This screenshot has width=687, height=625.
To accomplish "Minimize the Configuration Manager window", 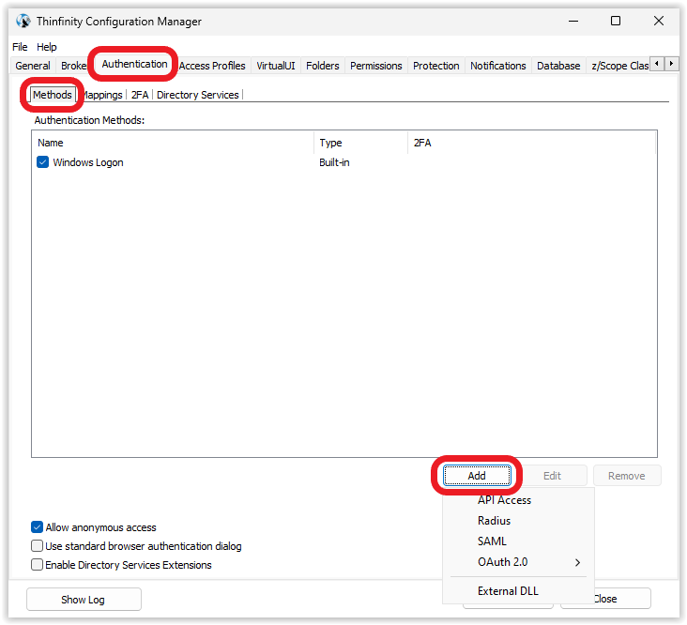I will pos(573,21).
